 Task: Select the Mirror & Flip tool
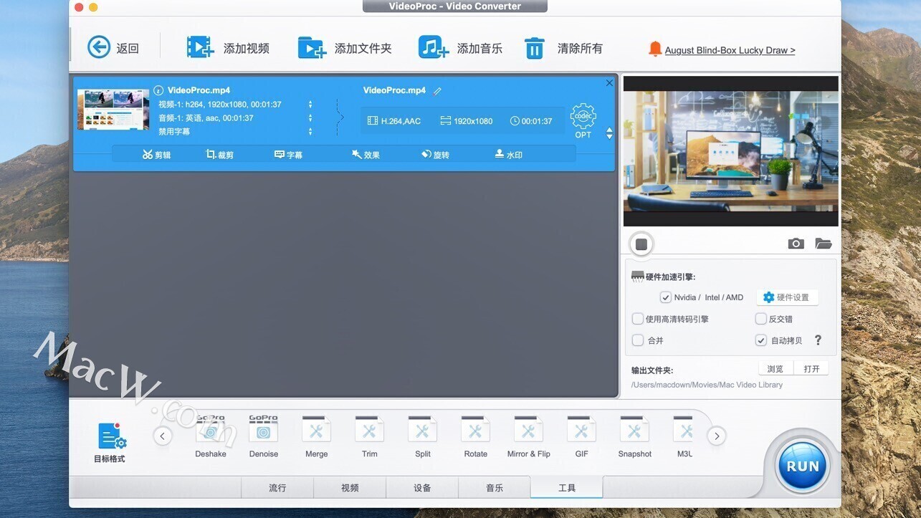click(528, 437)
